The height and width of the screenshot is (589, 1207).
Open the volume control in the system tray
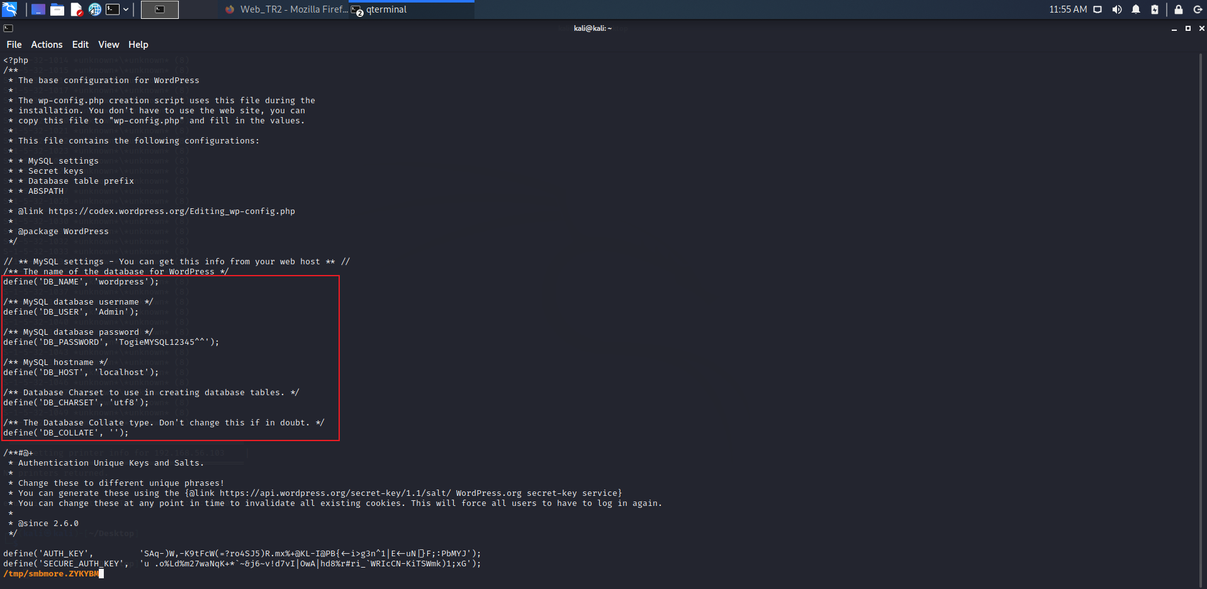click(1116, 9)
